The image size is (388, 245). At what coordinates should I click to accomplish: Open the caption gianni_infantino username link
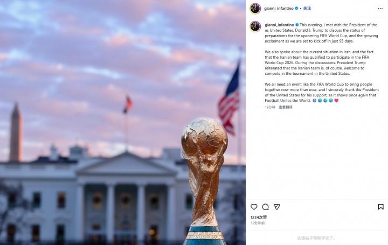(279, 25)
